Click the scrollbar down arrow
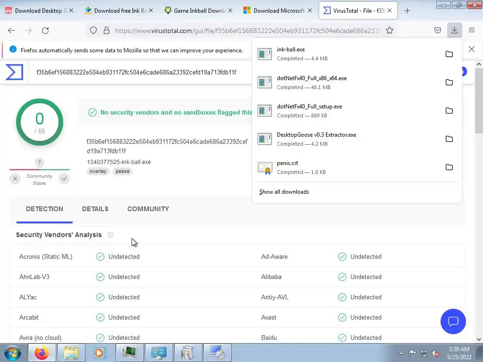This screenshot has width=483, height=362. click(479, 339)
